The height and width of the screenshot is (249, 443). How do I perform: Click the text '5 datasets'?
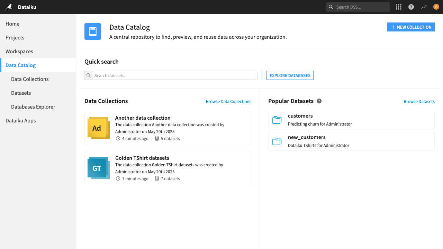coord(170,138)
